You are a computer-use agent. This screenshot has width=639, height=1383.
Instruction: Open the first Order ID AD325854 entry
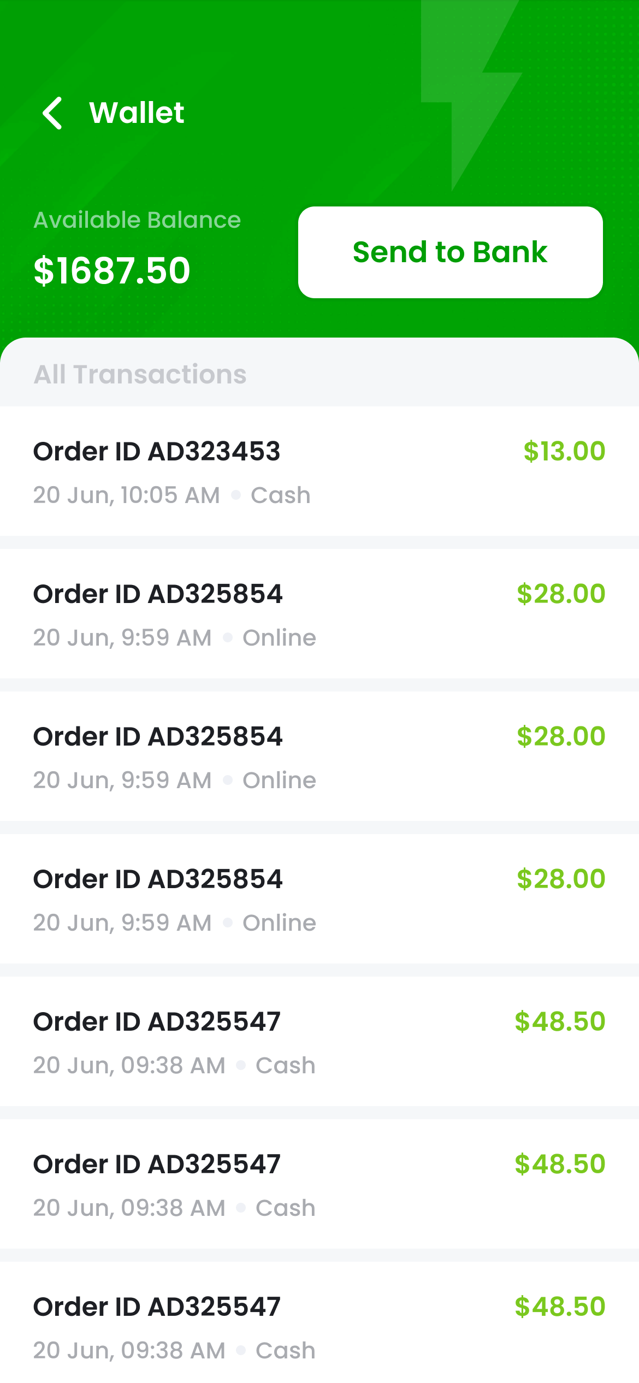[x=158, y=594]
